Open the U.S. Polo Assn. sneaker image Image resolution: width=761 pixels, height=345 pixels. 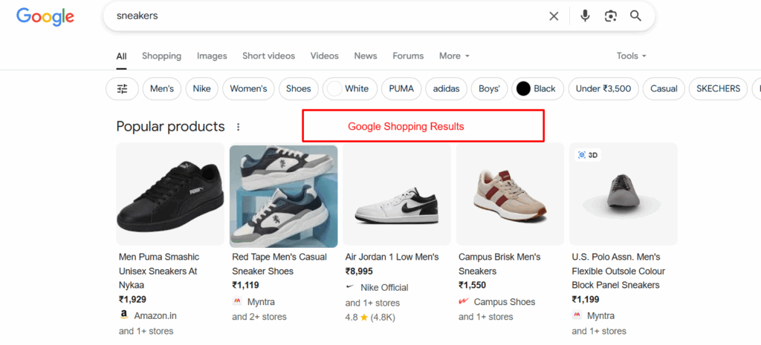click(624, 194)
